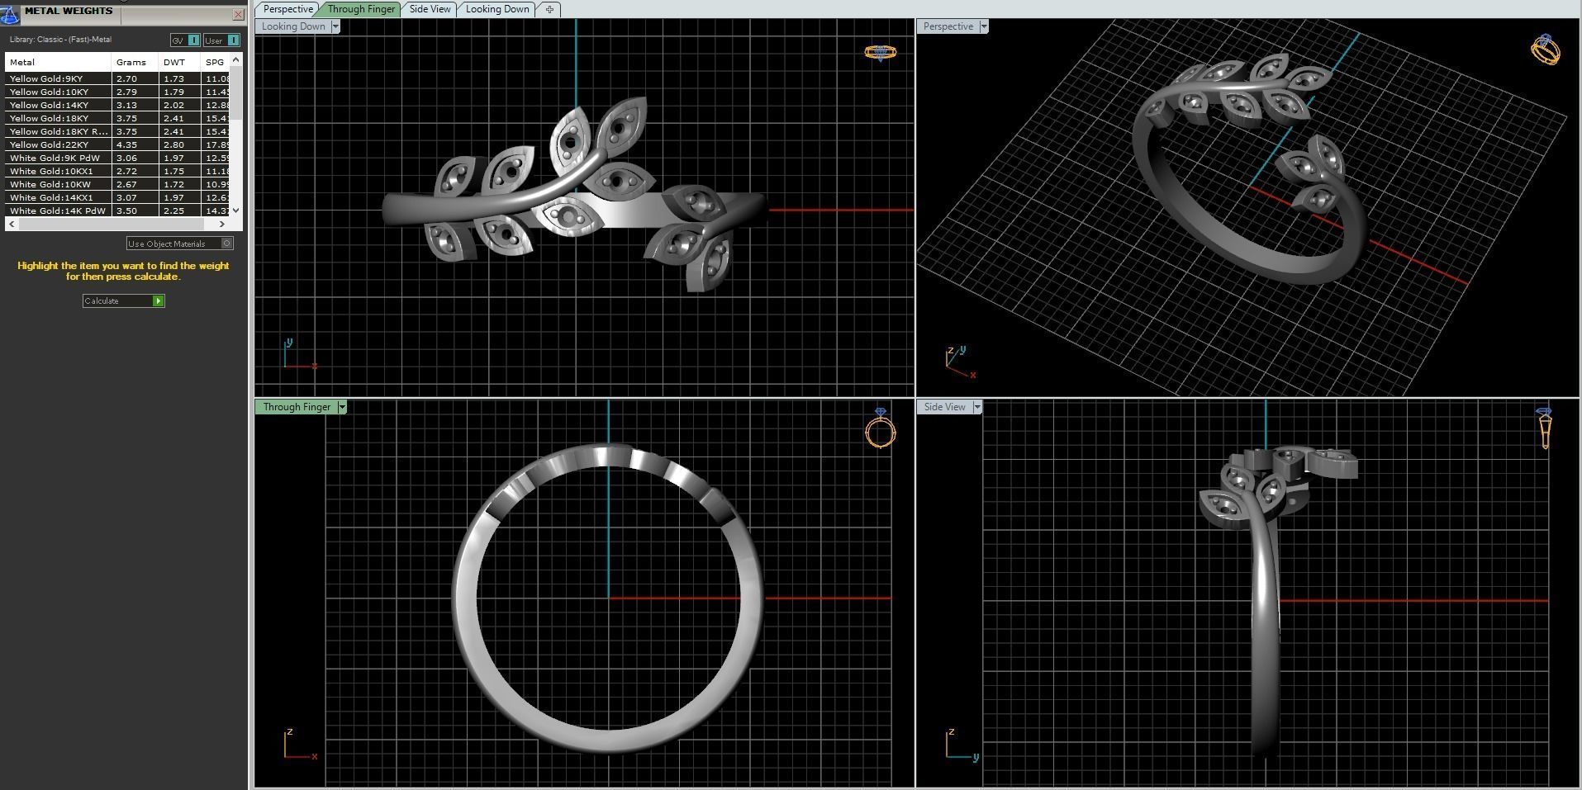
Task: Click the Looking Down viewport title label
Action: coord(293,26)
